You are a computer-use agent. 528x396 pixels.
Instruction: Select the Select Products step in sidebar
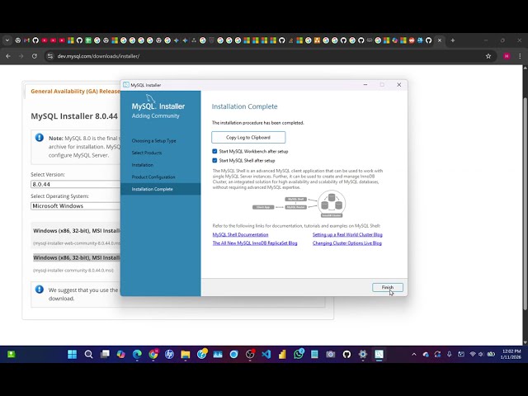[x=147, y=153]
